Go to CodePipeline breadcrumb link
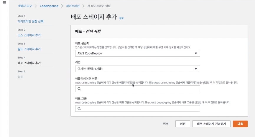255x137 pixels. 49,6
